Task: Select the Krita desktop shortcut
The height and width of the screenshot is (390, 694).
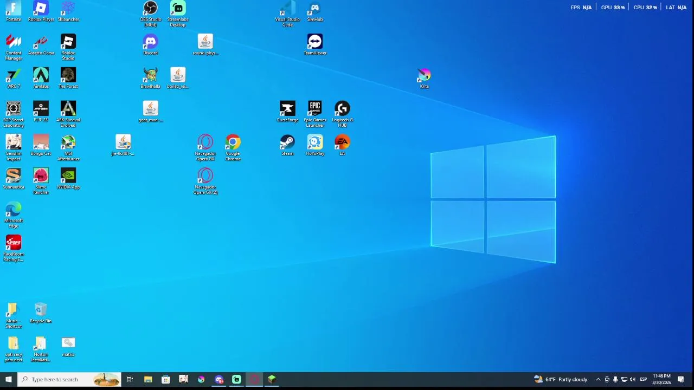Action: coord(424,79)
